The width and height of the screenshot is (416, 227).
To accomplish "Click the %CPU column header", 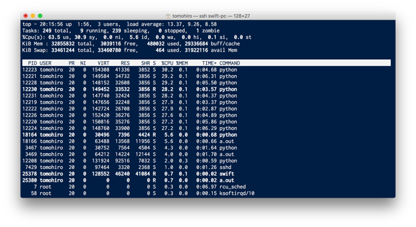I will 168,63.
